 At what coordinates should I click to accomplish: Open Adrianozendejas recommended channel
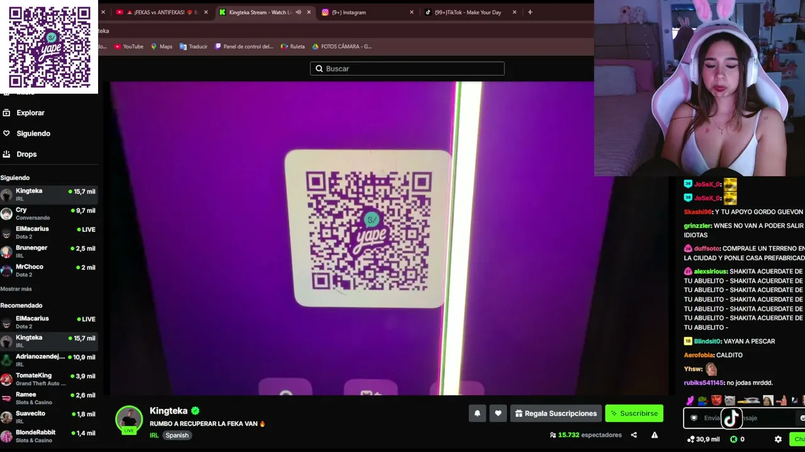48,360
